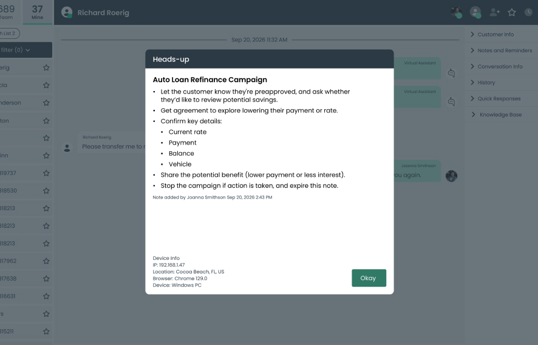Click reply icon beside second Virtual Assistant message
The width and height of the screenshot is (538, 345).
(x=452, y=101)
